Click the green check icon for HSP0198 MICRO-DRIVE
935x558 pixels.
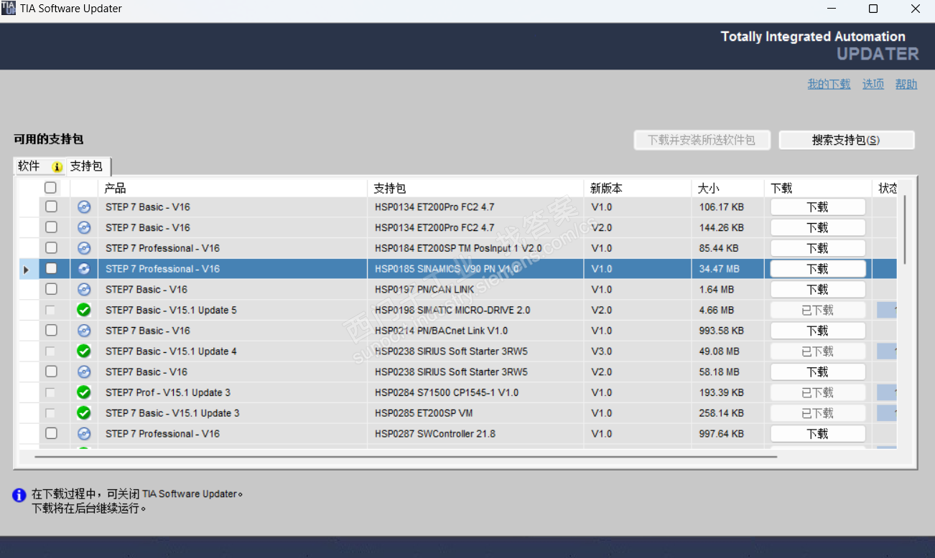84,311
